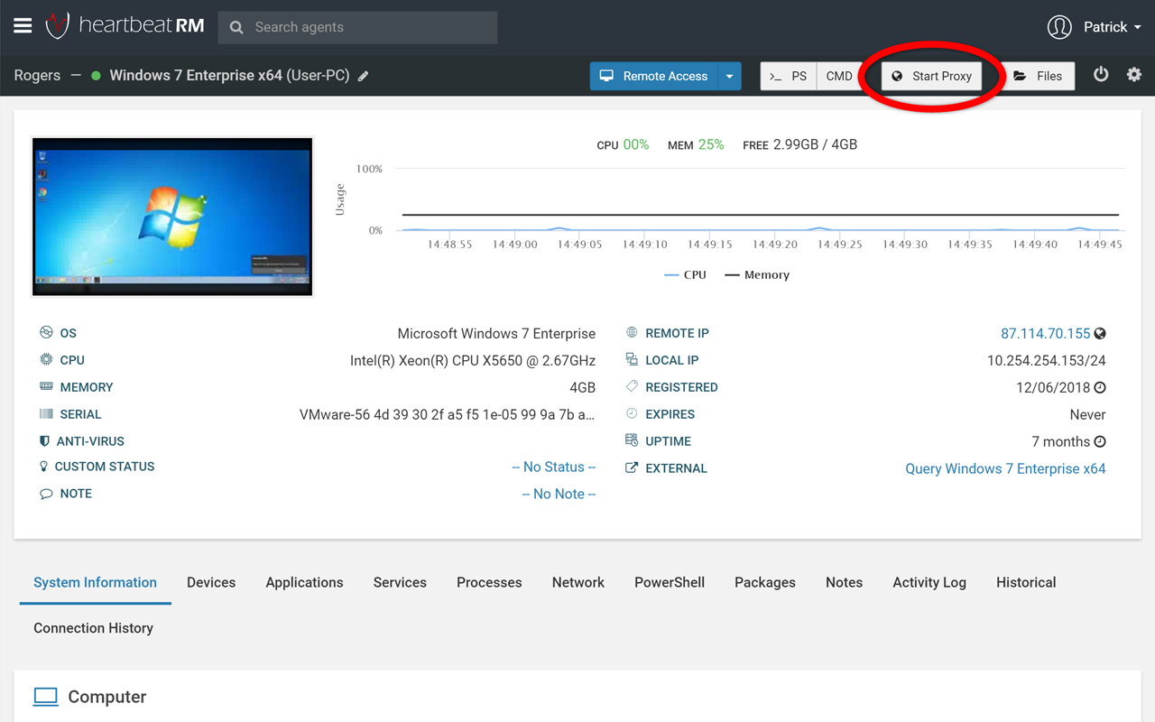Toggle Memory series in chart legend
1155x722 pixels.
[x=757, y=275]
